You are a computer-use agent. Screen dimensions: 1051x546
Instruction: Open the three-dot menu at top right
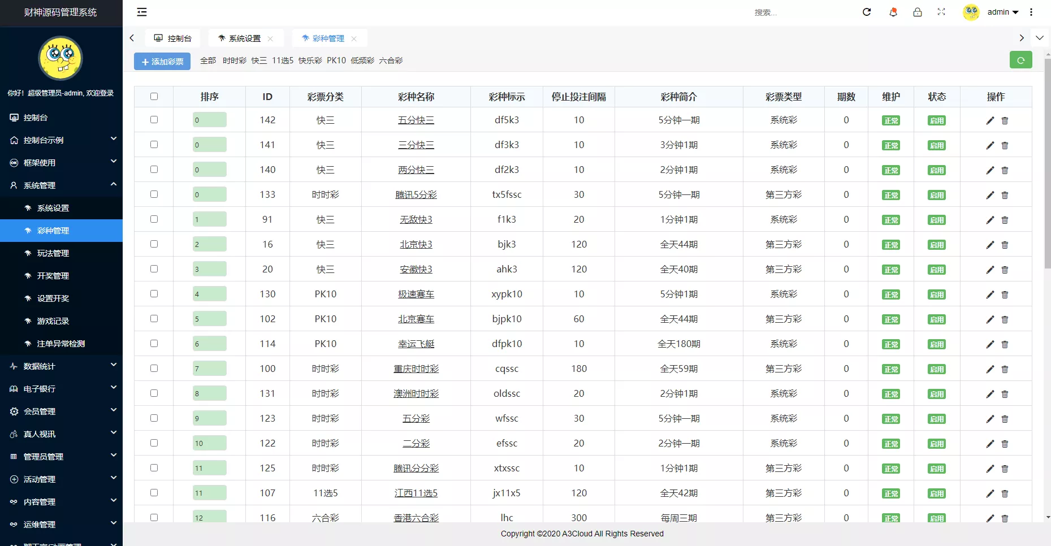tap(1031, 12)
